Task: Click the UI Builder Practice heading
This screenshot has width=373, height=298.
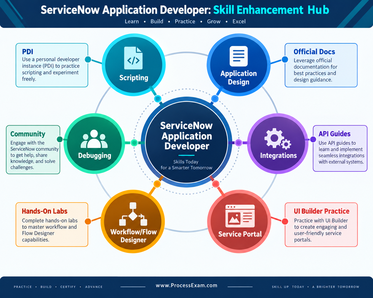Action: 321,211
